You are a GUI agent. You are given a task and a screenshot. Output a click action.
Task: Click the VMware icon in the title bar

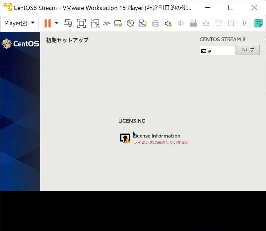[x=8, y=8]
